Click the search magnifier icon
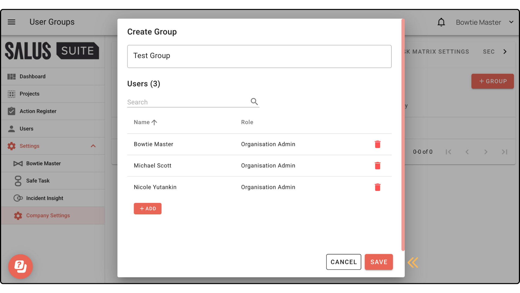 click(x=254, y=102)
